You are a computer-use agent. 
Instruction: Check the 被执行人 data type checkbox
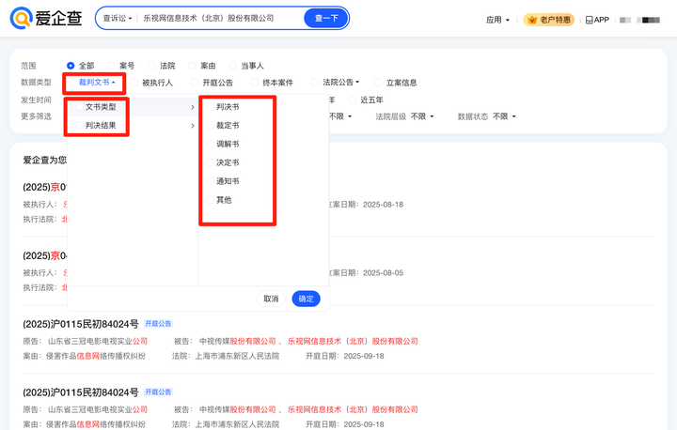point(134,83)
